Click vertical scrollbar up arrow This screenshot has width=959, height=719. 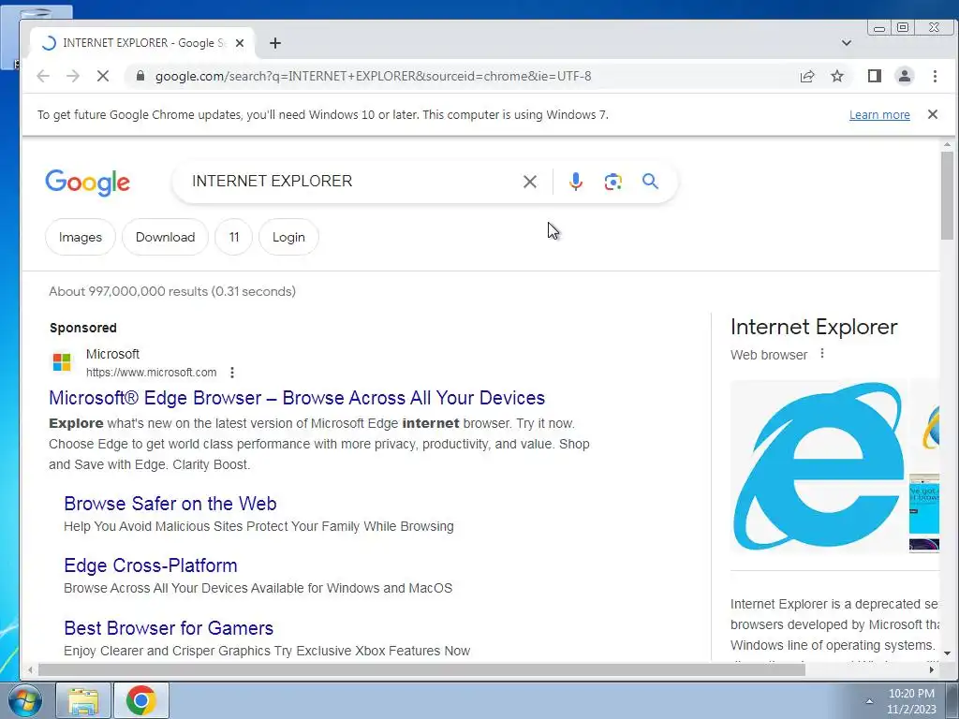947,144
